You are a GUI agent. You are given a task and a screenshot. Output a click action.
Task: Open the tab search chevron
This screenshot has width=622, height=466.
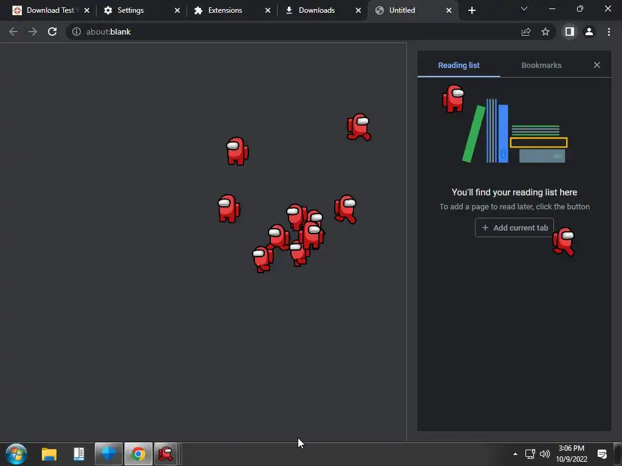point(524,8)
